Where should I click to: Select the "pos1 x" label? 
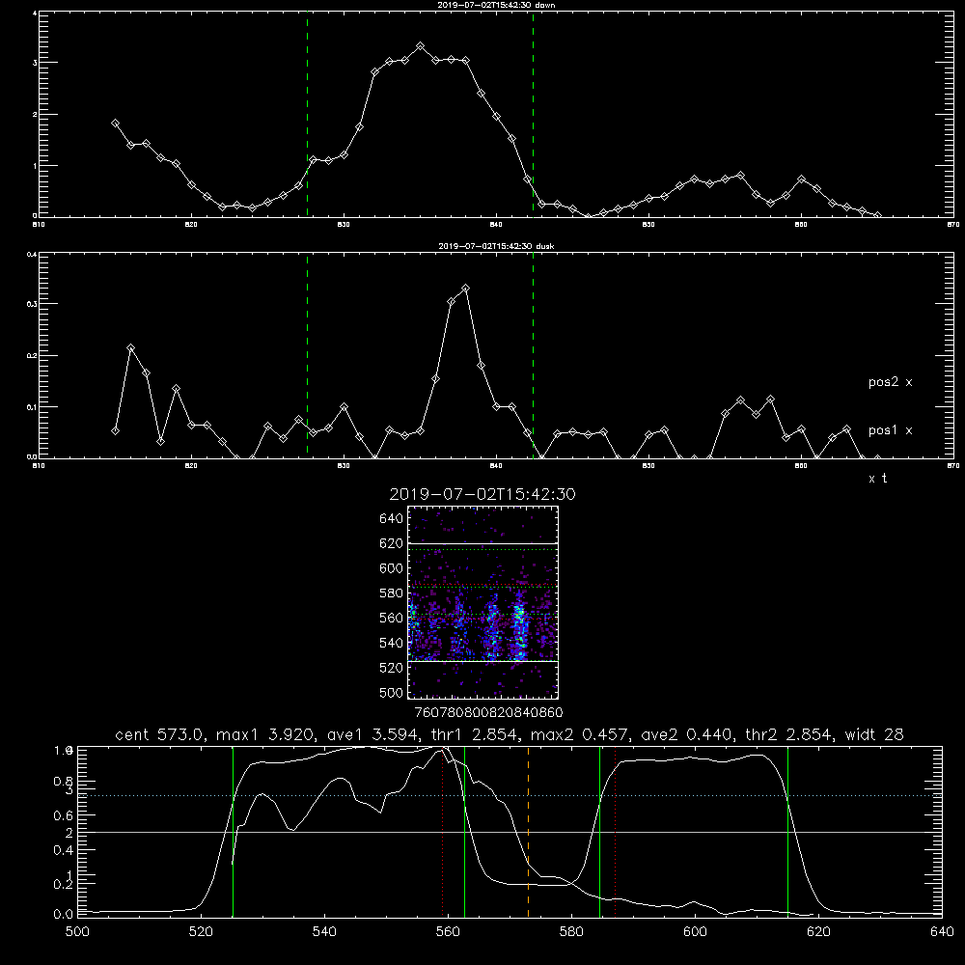tap(890, 430)
